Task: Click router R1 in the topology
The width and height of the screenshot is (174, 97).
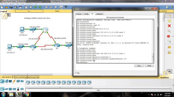Action: [33, 47]
